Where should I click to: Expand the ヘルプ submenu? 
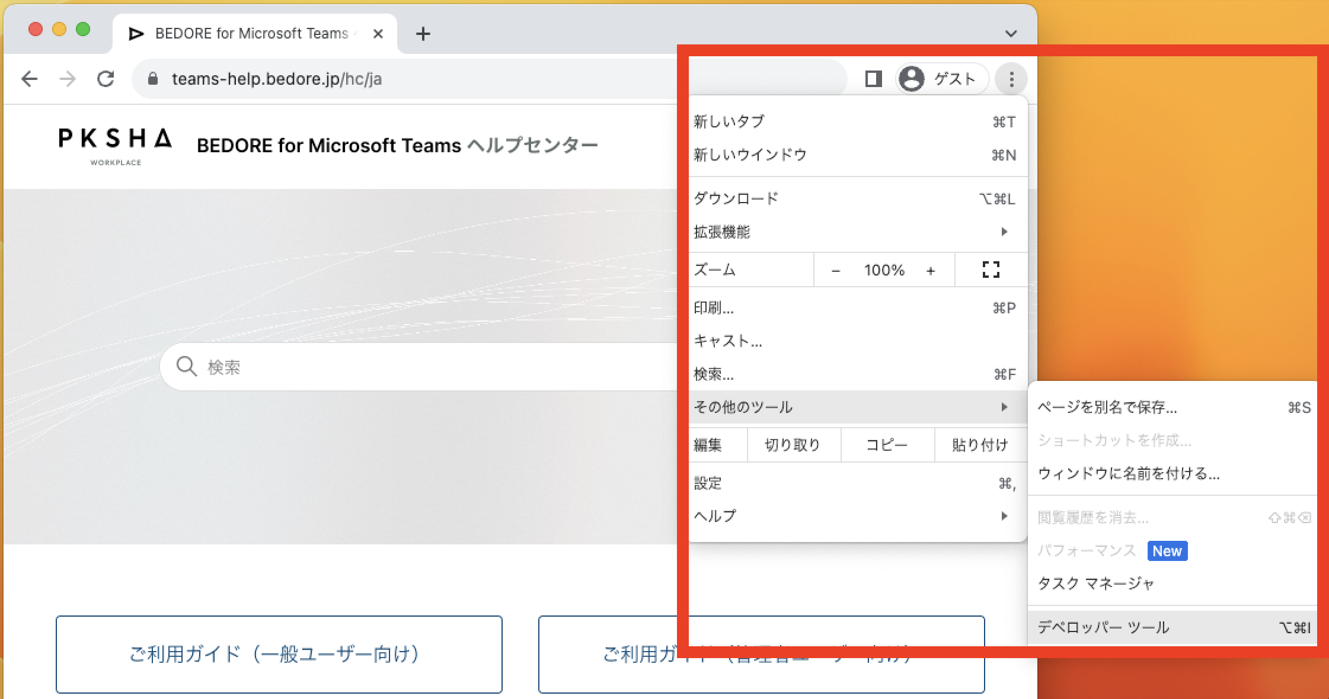[858, 516]
